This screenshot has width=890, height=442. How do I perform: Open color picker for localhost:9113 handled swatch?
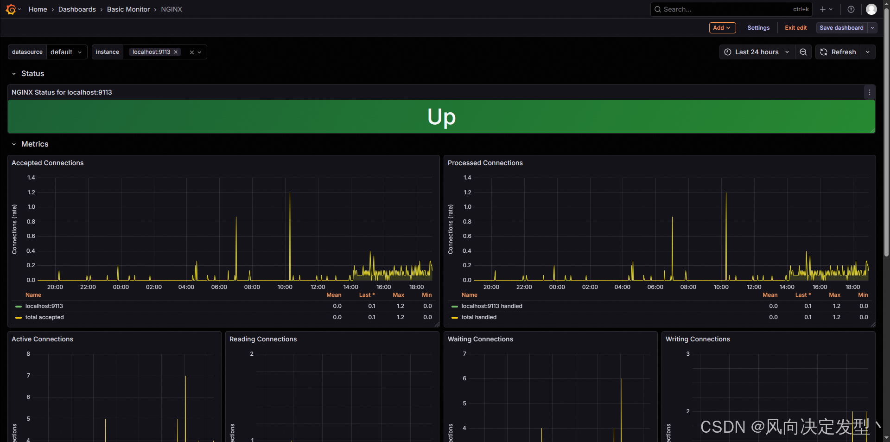coord(455,307)
